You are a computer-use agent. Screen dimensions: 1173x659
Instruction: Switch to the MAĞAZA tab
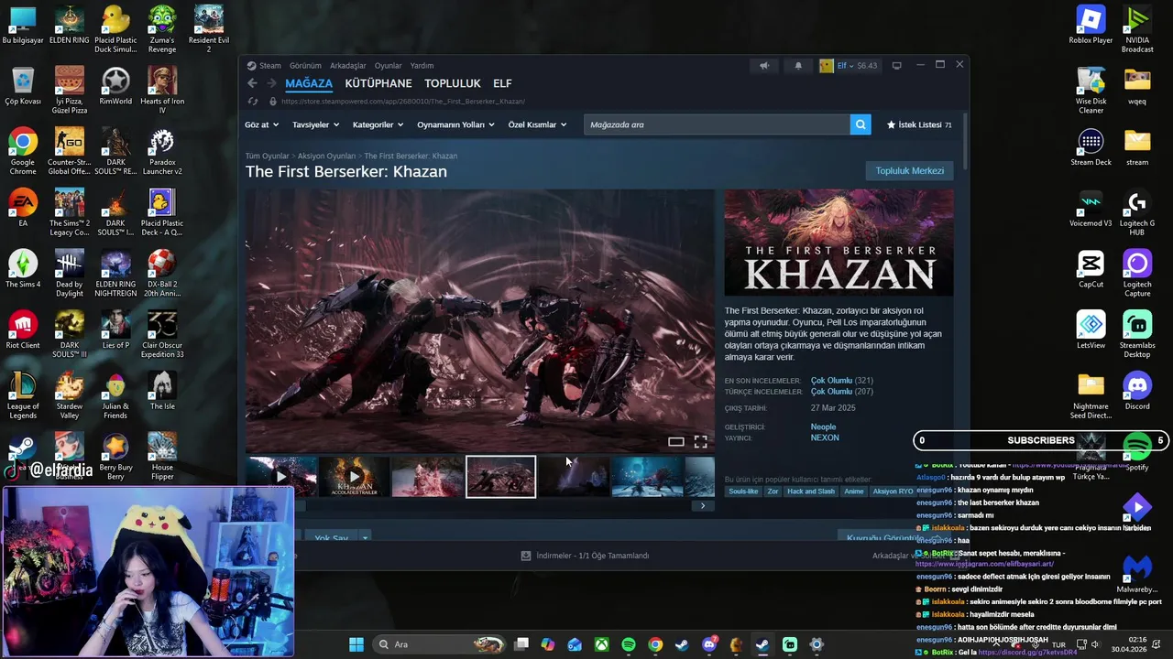coord(309,83)
